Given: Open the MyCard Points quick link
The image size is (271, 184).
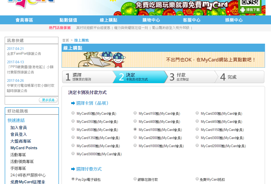Looking at the screenshot, I should point(24,148).
